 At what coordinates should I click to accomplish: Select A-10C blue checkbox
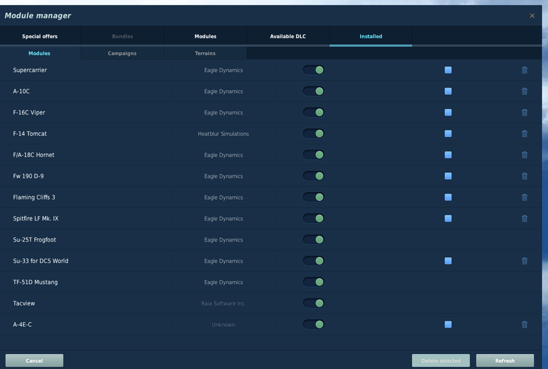pyautogui.click(x=448, y=91)
